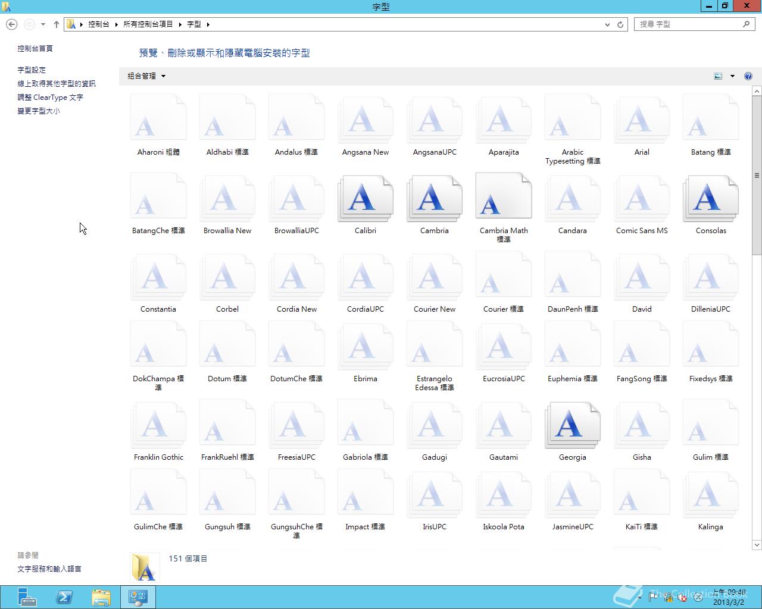Go up one level with Up arrow
This screenshot has width=762, height=609.
[x=57, y=24]
